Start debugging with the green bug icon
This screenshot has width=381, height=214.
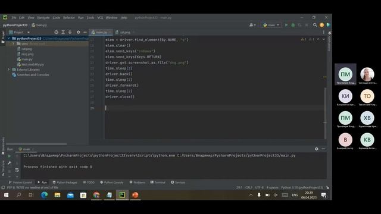pyautogui.click(x=293, y=25)
